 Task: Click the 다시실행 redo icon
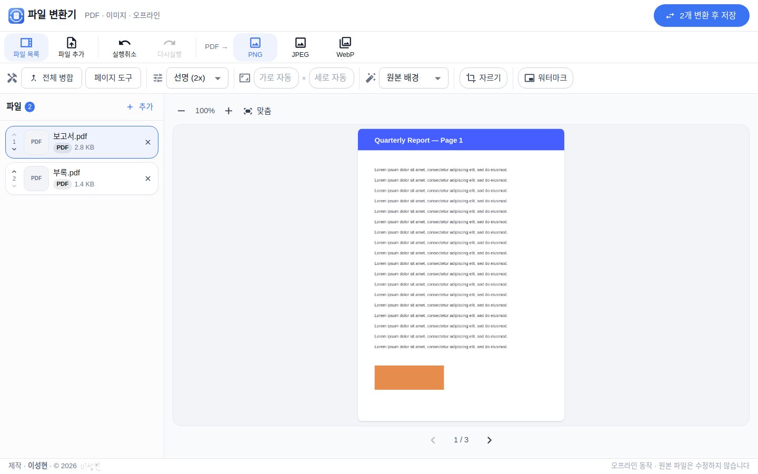(169, 43)
